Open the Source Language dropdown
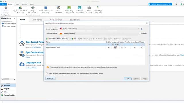Image resolution: width=184 pixels, height=103 pixels. pyautogui.click(x=99, y=29)
